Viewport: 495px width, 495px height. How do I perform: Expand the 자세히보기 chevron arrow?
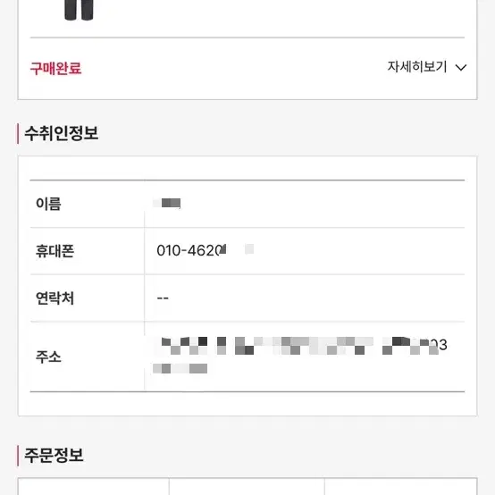click(461, 68)
